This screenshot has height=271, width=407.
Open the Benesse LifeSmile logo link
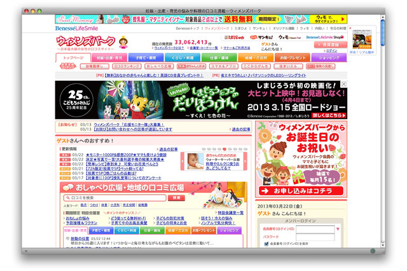pos(76,28)
